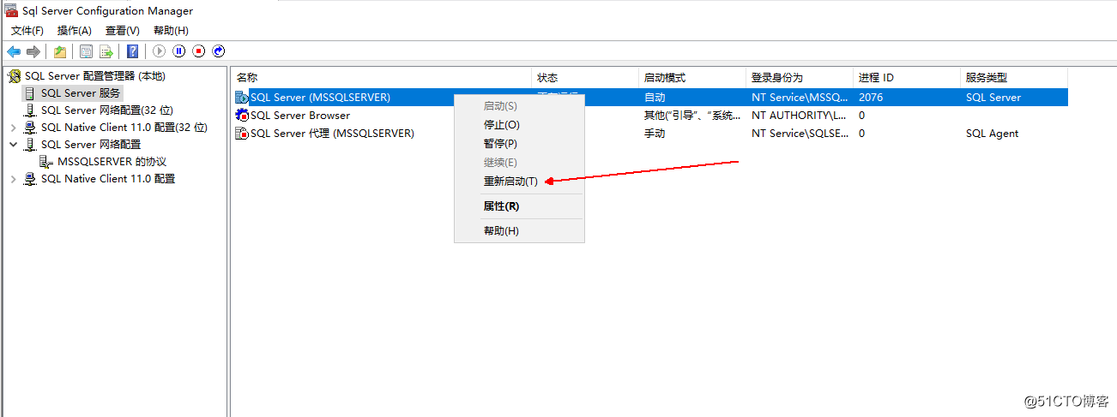Image resolution: width=1117 pixels, height=417 pixels.
Task: Open the 文件(F) menu
Action: tap(27, 31)
